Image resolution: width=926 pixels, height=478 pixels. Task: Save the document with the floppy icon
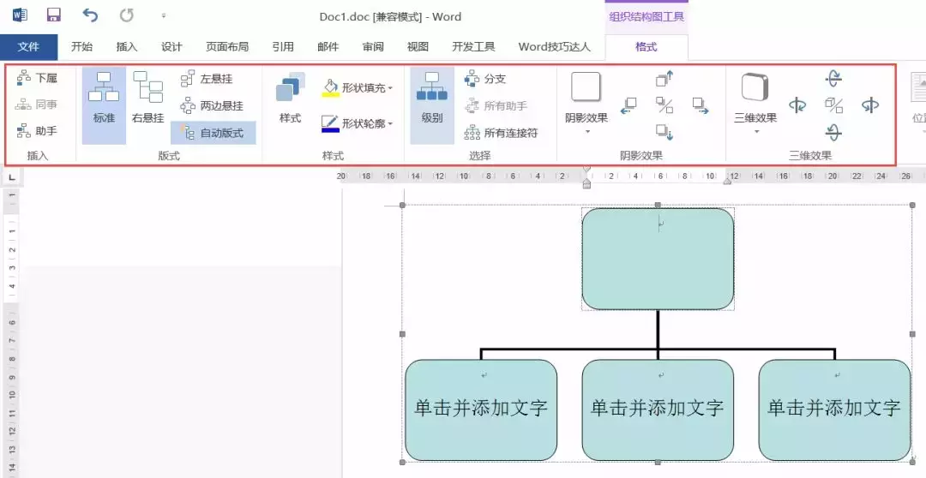(x=54, y=15)
